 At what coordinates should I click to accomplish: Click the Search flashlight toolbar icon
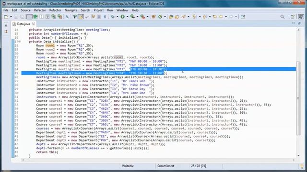(x=184, y=17)
